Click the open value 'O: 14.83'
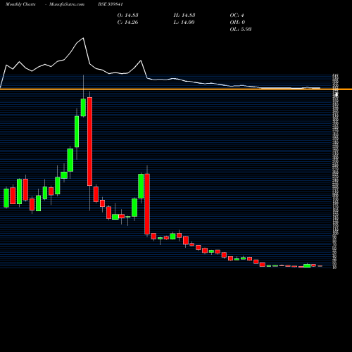The width and height of the screenshot is (352, 352). pos(127,15)
